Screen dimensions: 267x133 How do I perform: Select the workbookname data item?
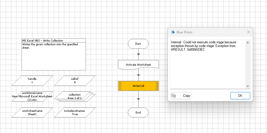point(32,96)
